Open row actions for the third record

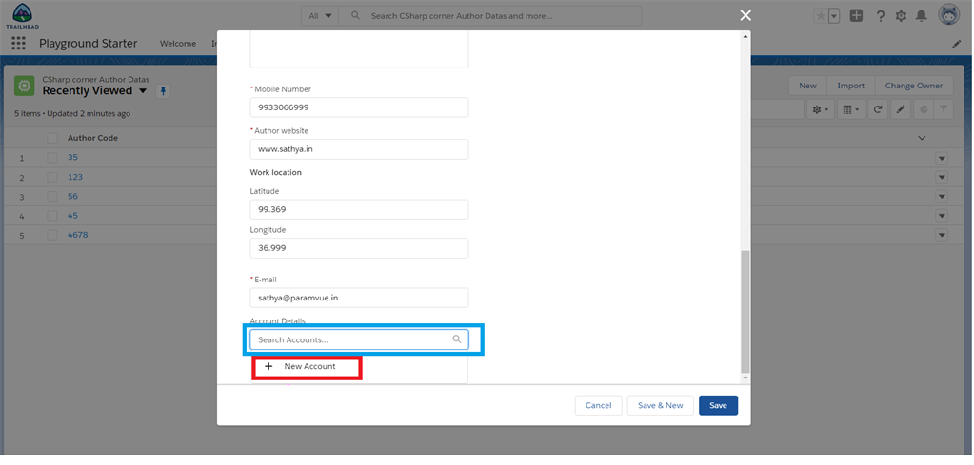942,197
